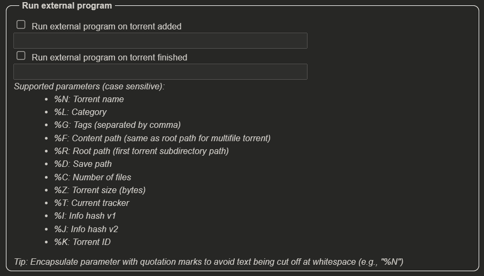Image resolution: width=484 pixels, height=276 pixels.
Task: Click the %I: Info hash v1 entry
Action: pos(85,216)
